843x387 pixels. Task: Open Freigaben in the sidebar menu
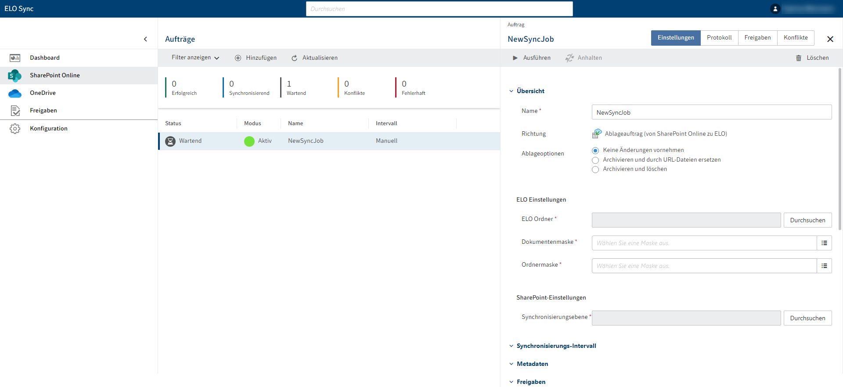[x=79, y=111]
